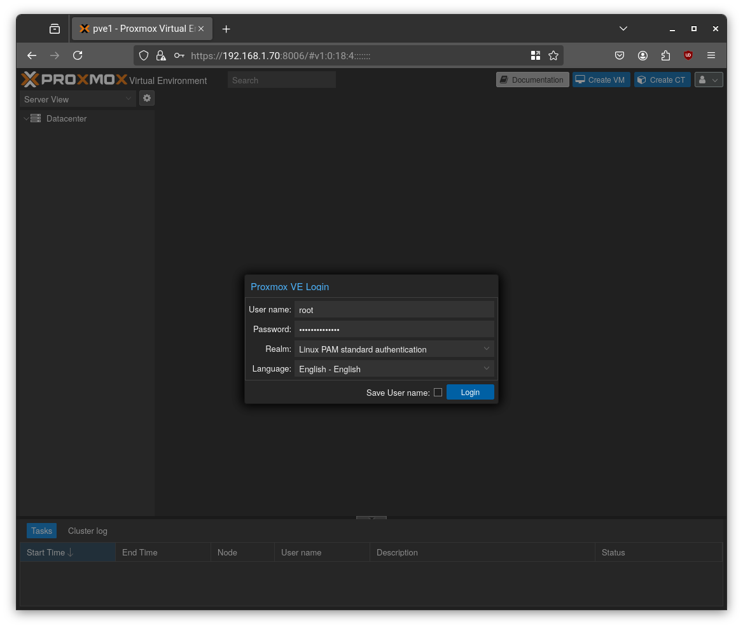Click the Create VM button
The height and width of the screenshot is (628, 743).
click(x=601, y=80)
